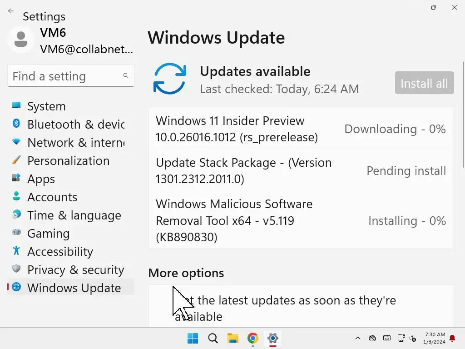Click the Installing - 0% status
The width and height of the screenshot is (465, 349).
(407, 221)
